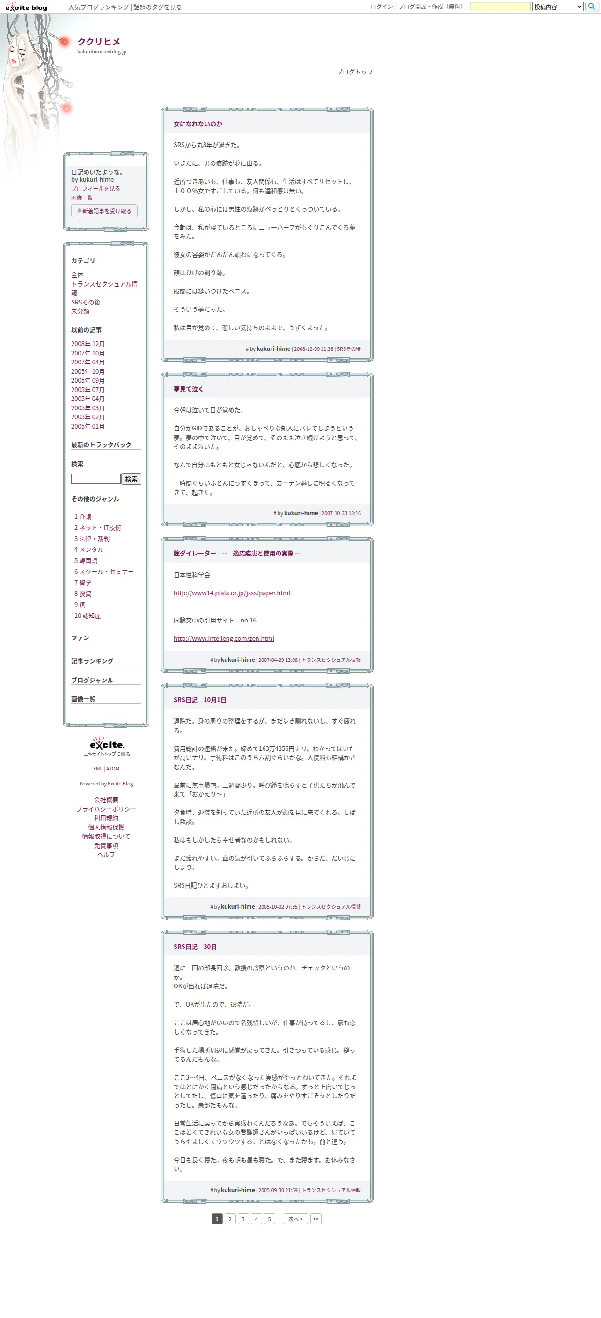This screenshot has width=601, height=1318.
Task: Open the 利用規約 footer link
Action: (106, 818)
